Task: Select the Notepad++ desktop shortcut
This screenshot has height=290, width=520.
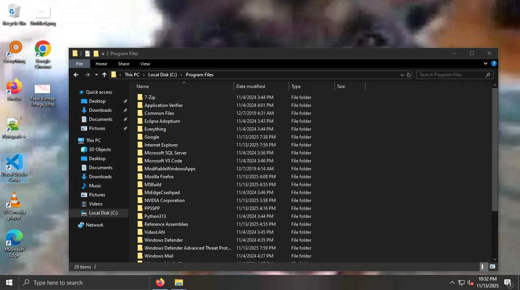Action: tap(14, 128)
